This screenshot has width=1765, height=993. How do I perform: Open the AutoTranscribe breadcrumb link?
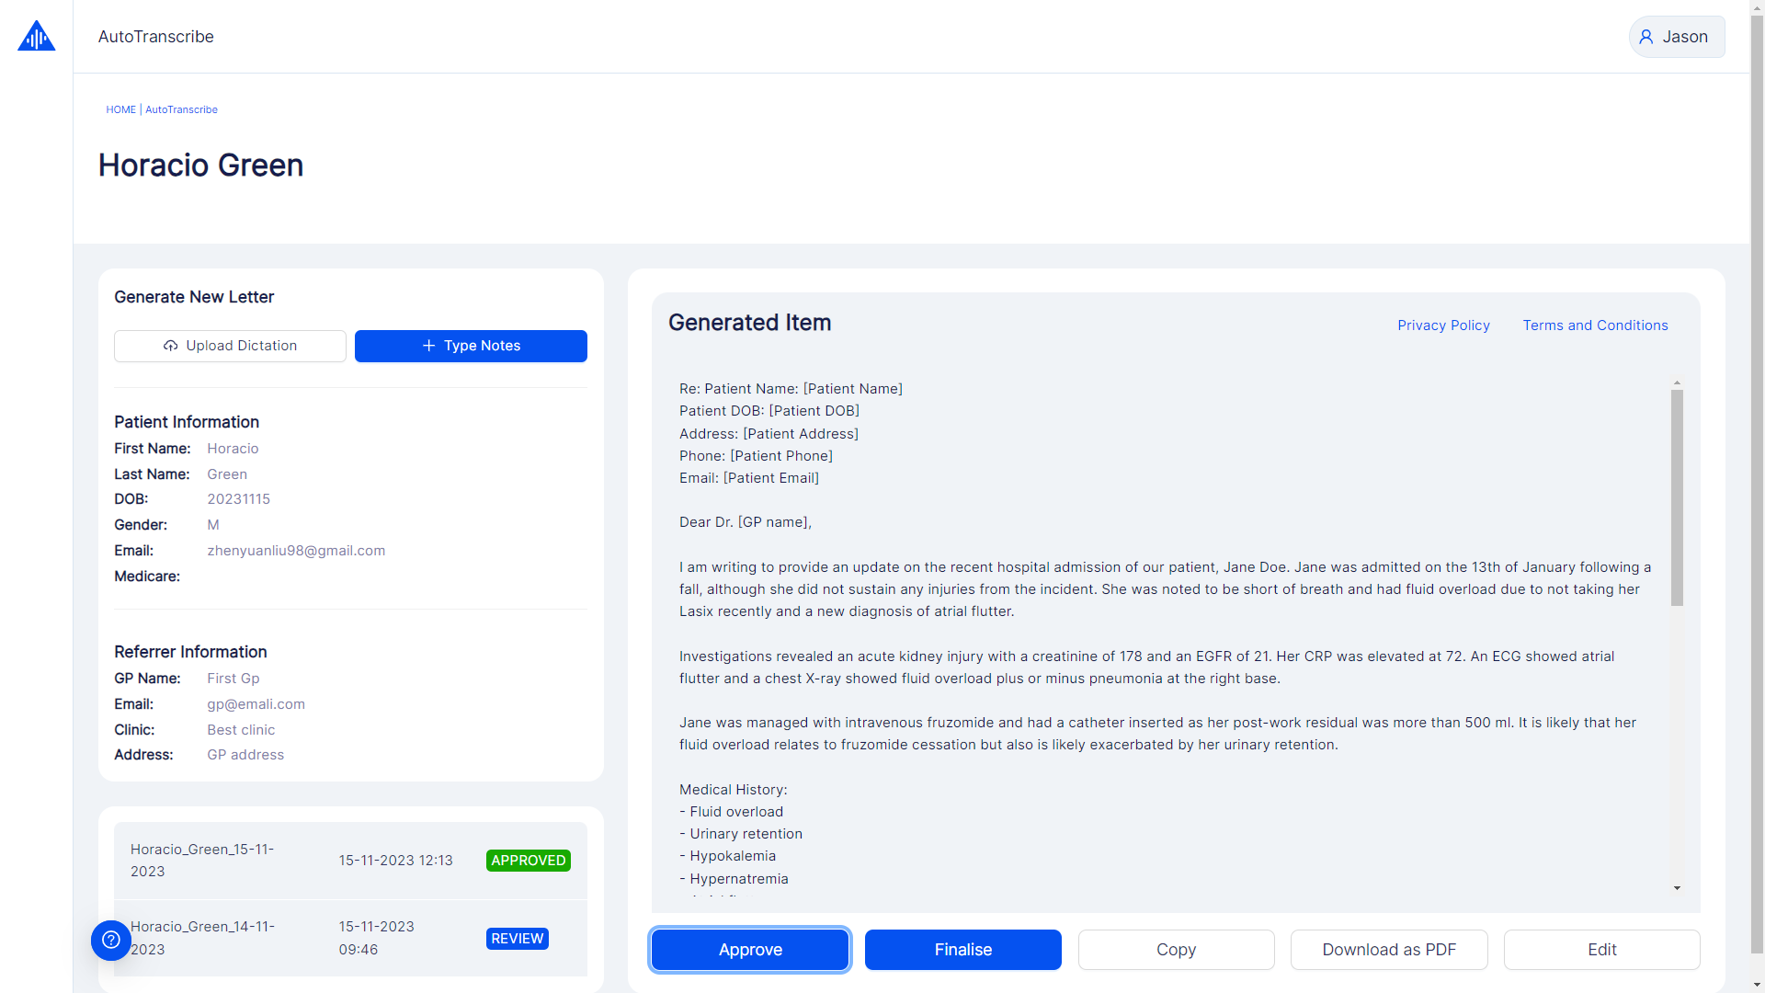(181, 109)
